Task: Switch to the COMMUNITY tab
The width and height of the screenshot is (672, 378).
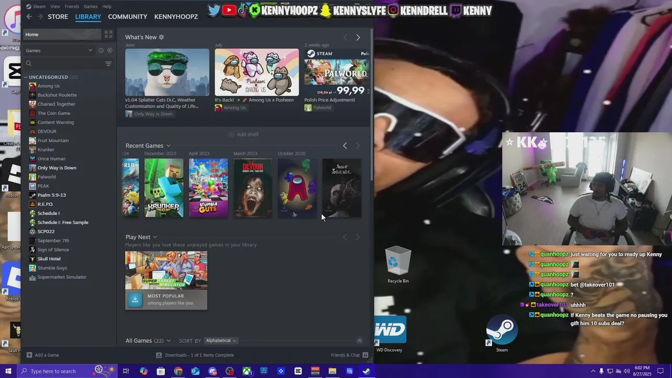Action: tap(128, 17)
